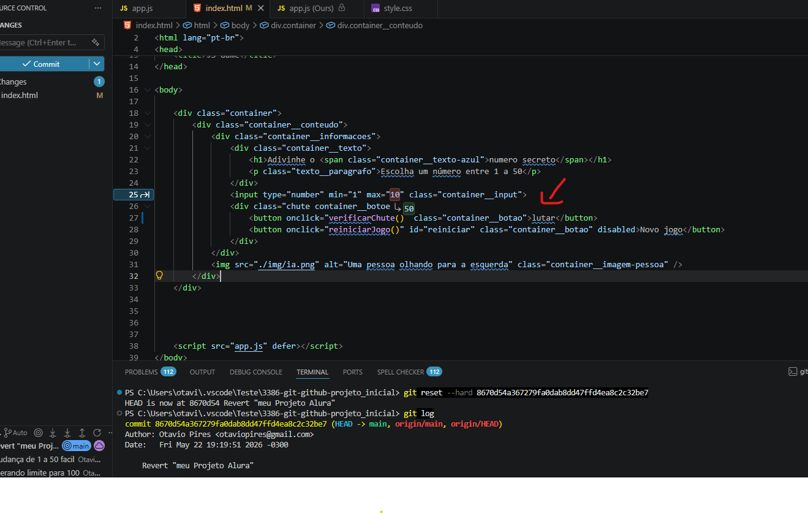Open the Commit button dropdown arrow
This screenshot has width=808, height=513.
coord(97,64)
